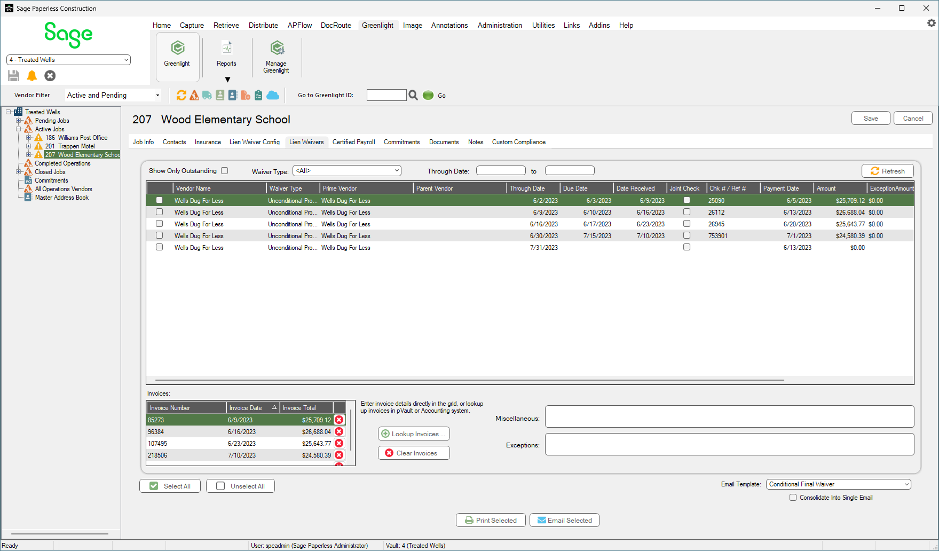Click the green contact book toolbar icon

220,95
